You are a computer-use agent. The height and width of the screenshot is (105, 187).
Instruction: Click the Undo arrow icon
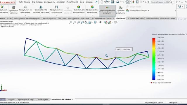coord(123,2)
